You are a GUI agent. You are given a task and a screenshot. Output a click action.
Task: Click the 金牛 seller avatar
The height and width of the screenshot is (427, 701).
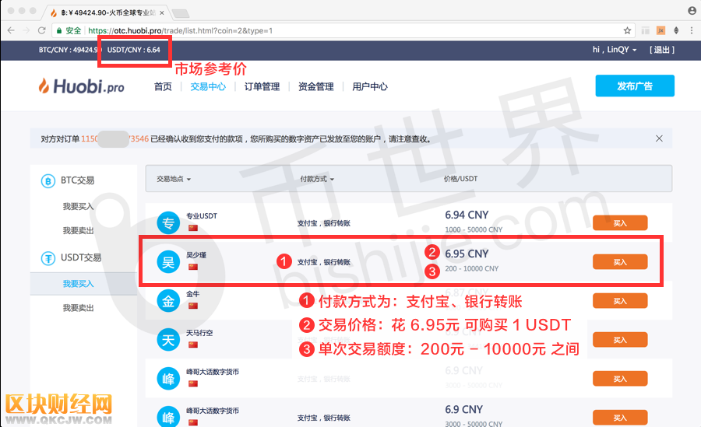(168, 300)
